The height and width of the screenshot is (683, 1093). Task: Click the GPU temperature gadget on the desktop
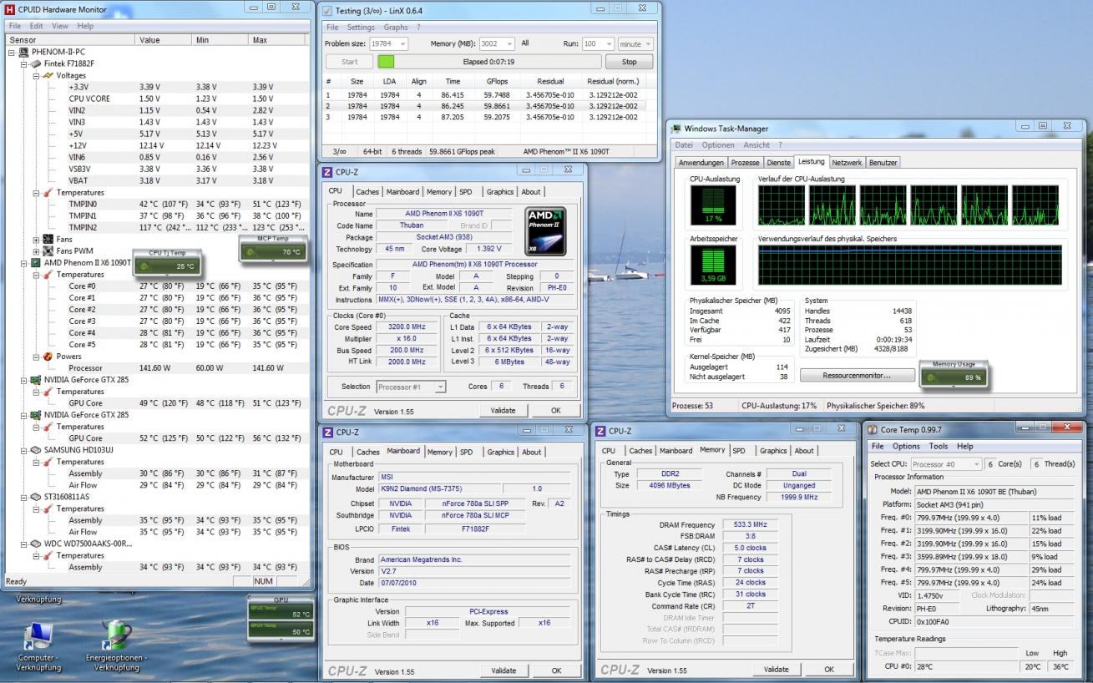coord(281,618)
